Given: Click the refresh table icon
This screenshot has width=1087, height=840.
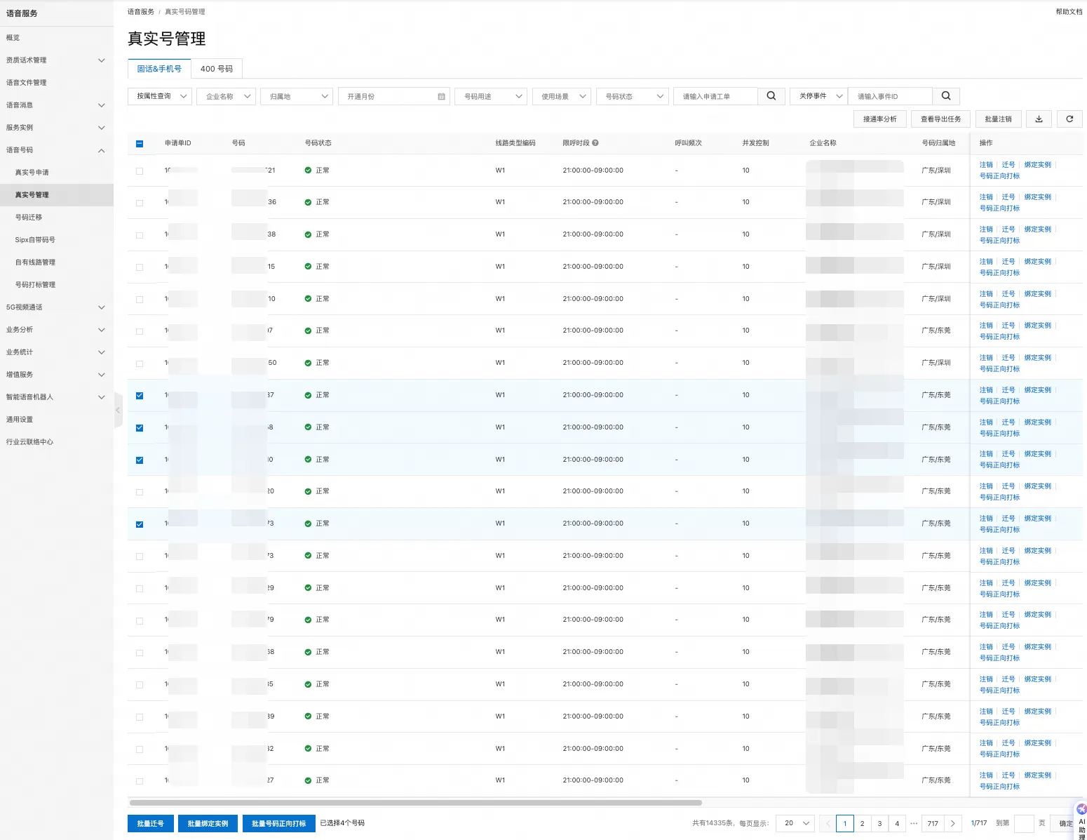Looking at the screenshot, I should click(1069, 119).
